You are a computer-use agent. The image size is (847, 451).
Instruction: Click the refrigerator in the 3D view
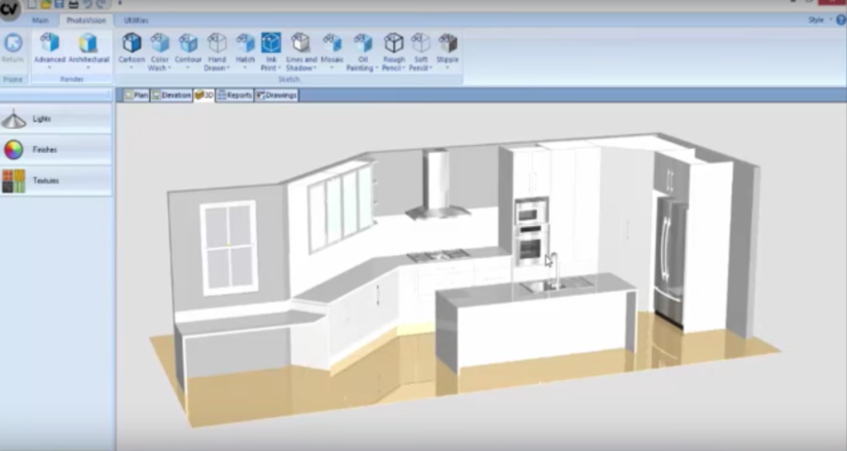[x=670, y=261]
